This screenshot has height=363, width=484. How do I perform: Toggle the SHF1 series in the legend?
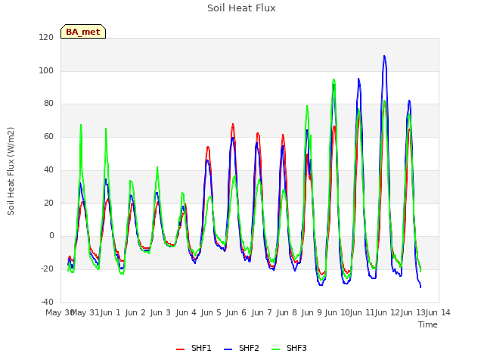(x=194, y=348)
